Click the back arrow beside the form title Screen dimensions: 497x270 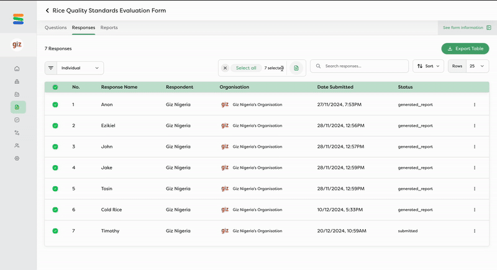47,11
